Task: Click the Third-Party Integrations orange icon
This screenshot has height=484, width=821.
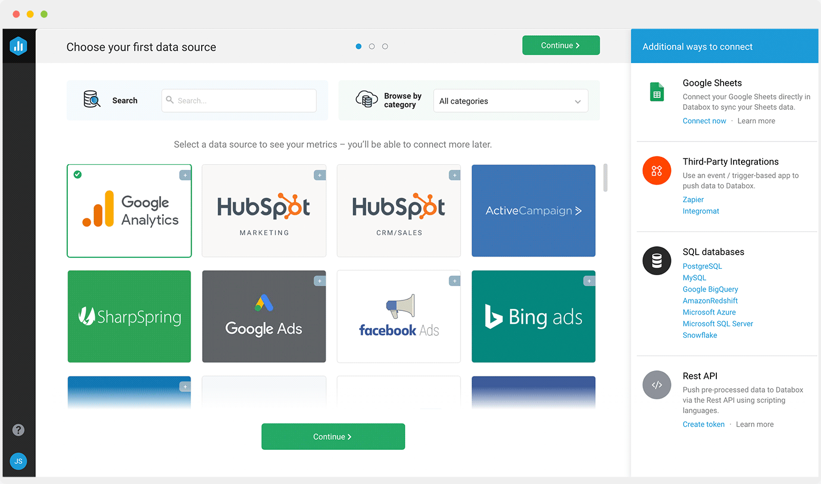Action: (657, 170)
